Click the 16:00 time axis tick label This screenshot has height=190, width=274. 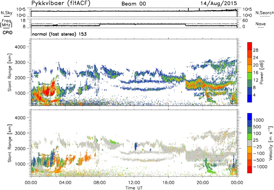168,183
